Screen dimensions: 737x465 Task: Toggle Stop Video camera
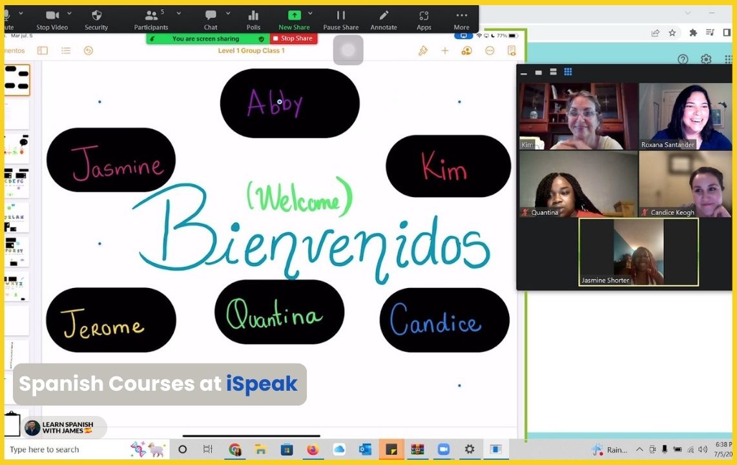coord(52,19)
